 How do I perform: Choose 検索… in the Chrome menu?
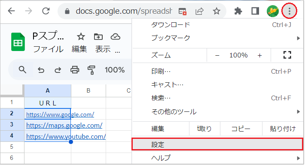tap(217, 98)
